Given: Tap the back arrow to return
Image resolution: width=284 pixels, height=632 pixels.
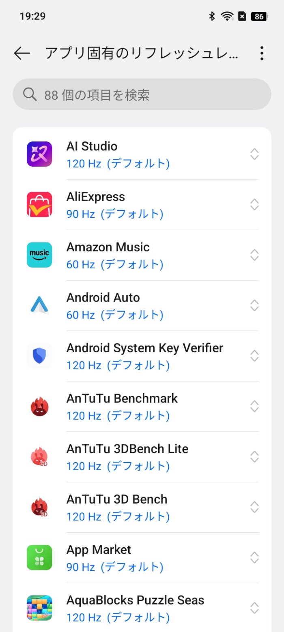Looking at the screenshot, I should point(22,53).
